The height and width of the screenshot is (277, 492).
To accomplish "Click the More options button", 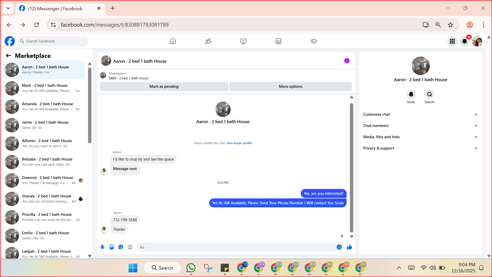I will point(291,87).
